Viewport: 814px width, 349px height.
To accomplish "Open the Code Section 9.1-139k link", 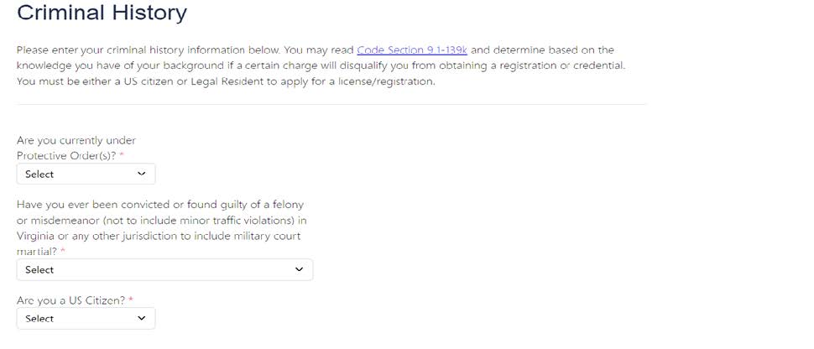I will coord(411,50).
